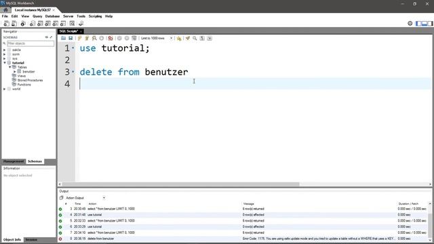The image size is (434, 244).
Task: Create a new table icon
Action: (x=40, y=24)
